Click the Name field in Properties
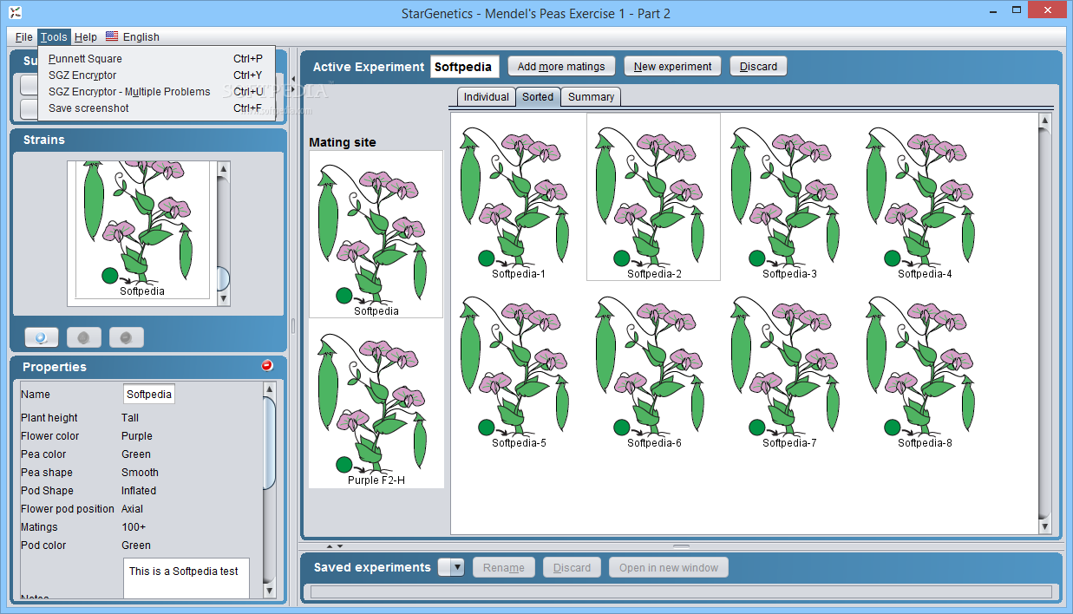1073x614 pixels. [149, 394]
